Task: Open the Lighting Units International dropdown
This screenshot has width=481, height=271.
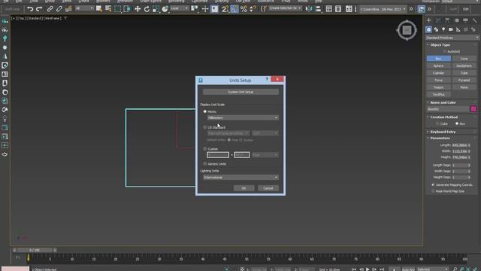Action: click(x=240, y=178)
